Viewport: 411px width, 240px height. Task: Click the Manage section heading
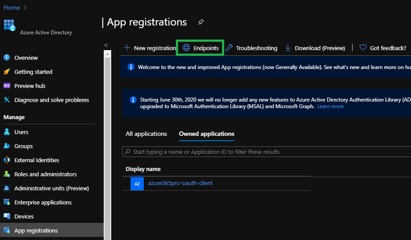click(x=14, y=117)
